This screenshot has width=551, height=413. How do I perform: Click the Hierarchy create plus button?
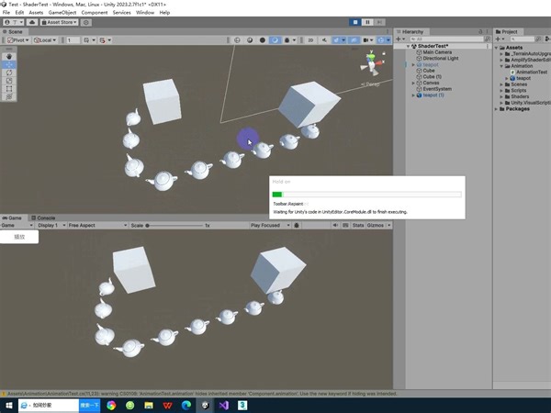[x=399, y=39]
